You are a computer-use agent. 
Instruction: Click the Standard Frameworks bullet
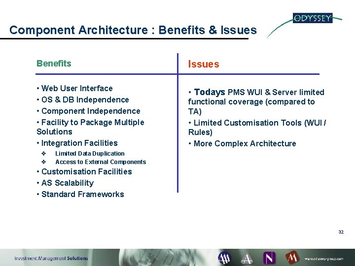[x=80, y=194]
